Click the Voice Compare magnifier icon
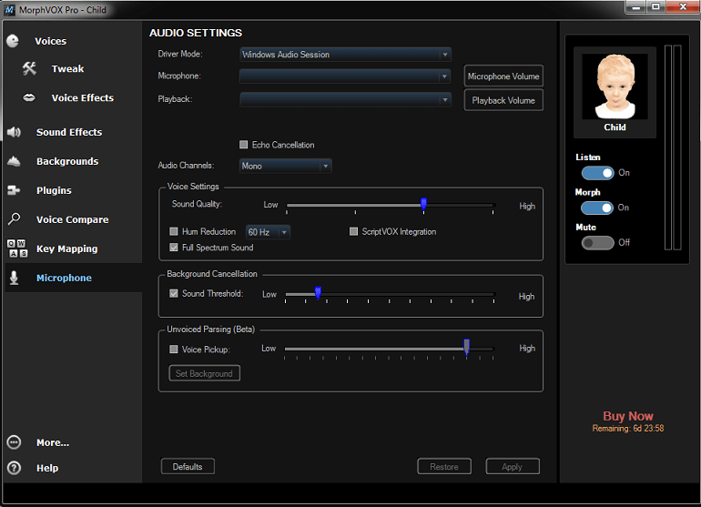701x507 pixels. tap(14, 219)
